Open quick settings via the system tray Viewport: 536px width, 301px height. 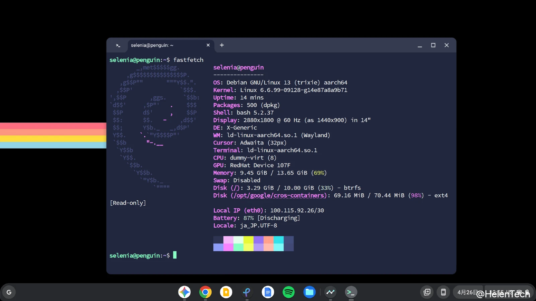click(x=509, y=292)
